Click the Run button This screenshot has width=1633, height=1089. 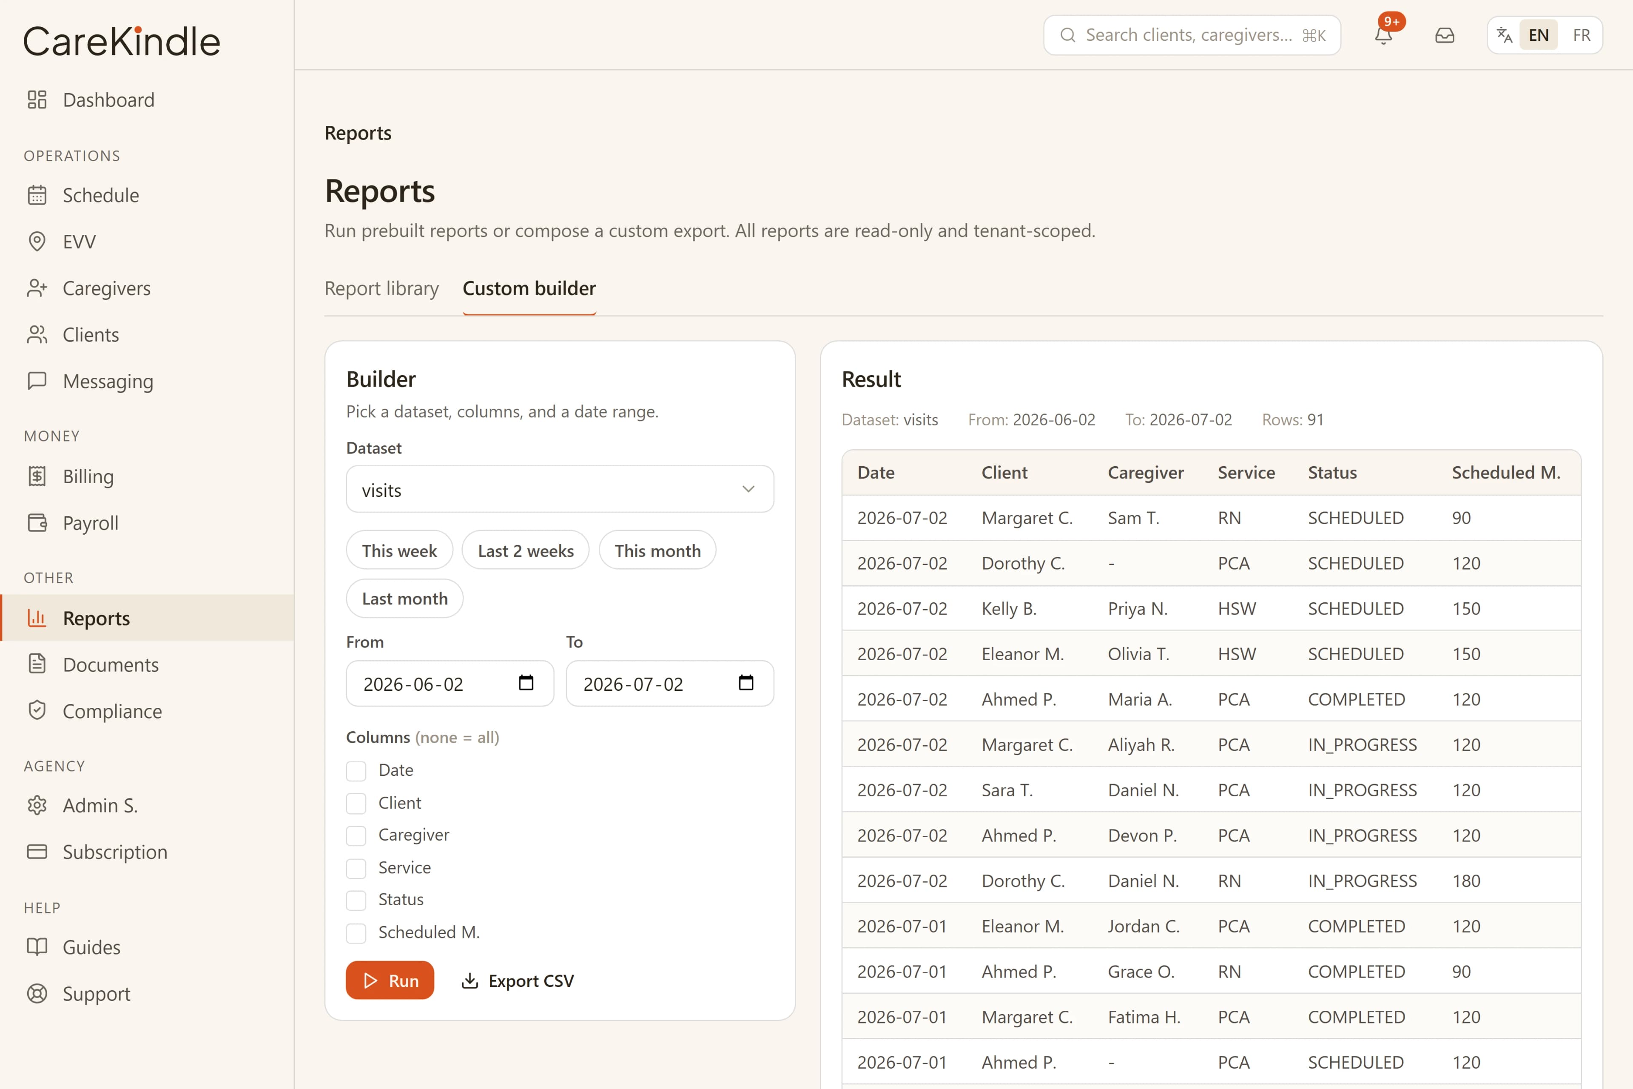[x=390, y=980]
